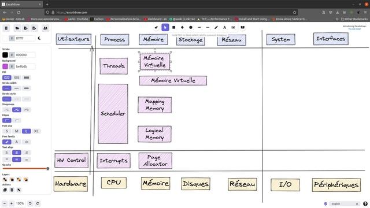Toggle the tool lock icon
The width and height of the screenshot is (370, 208).
point(156,28)
